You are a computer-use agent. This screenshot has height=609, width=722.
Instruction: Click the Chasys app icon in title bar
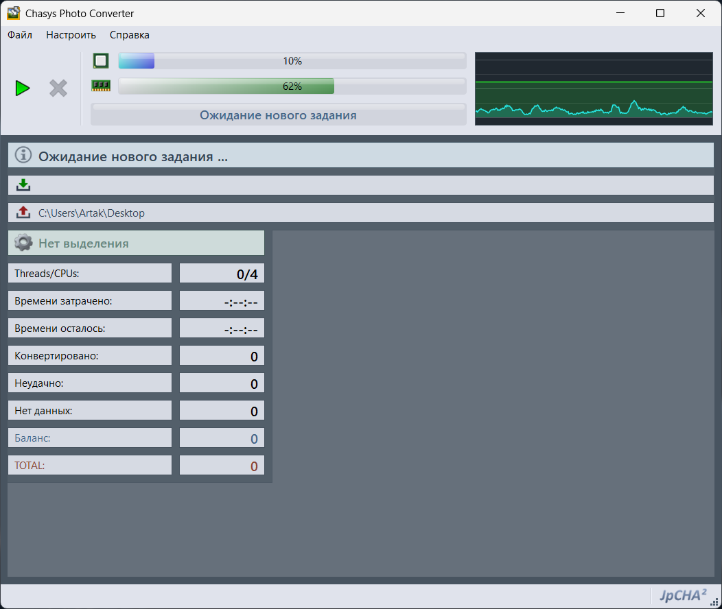[13, 13]
